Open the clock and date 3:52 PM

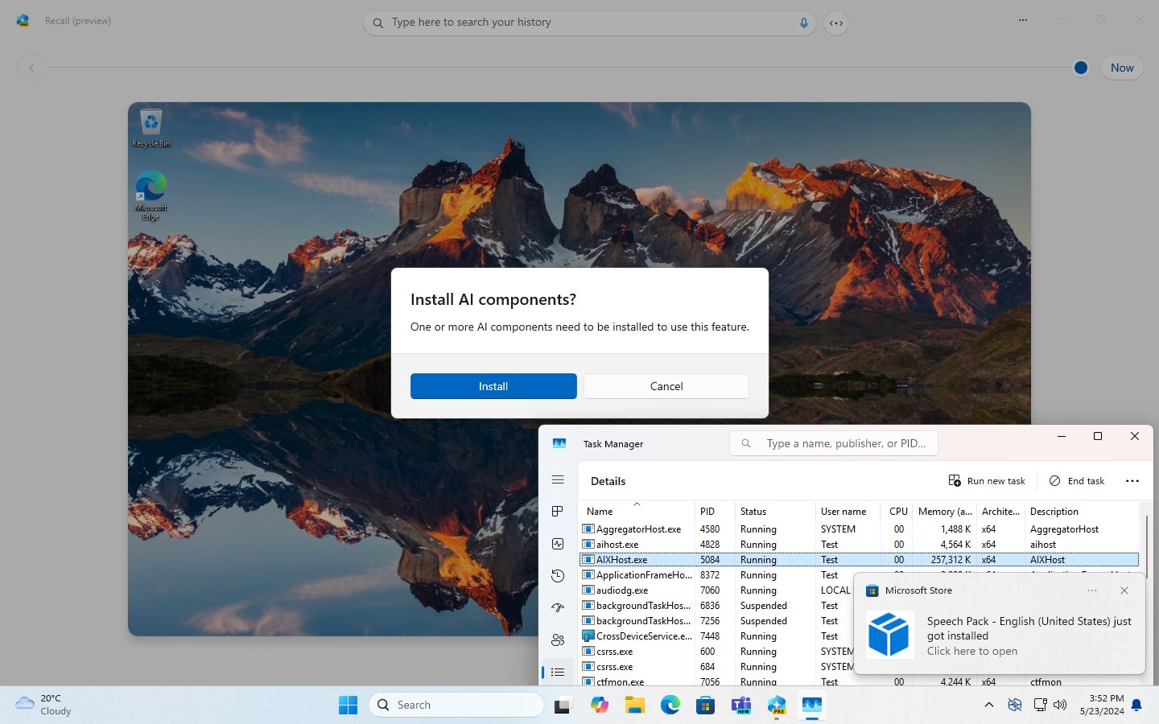pos(1102,705)
